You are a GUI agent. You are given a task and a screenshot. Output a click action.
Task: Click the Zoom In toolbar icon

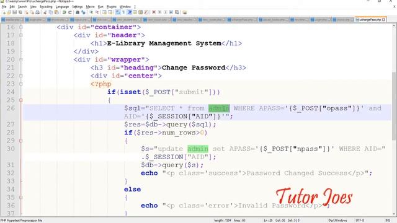[91, 12]
